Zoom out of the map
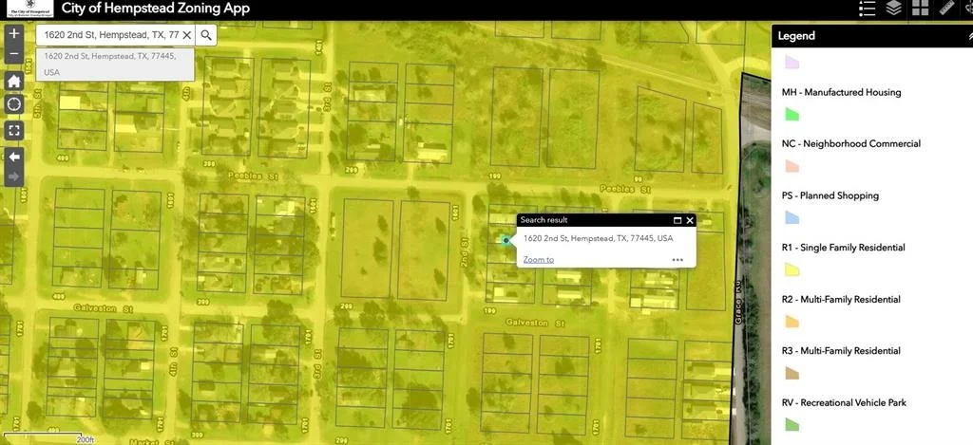Screen dimensions: 973x445 click(13, 54)
